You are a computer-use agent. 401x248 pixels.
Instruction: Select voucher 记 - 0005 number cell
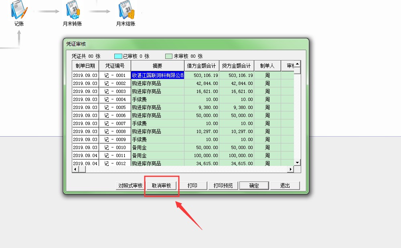(115, 107)
